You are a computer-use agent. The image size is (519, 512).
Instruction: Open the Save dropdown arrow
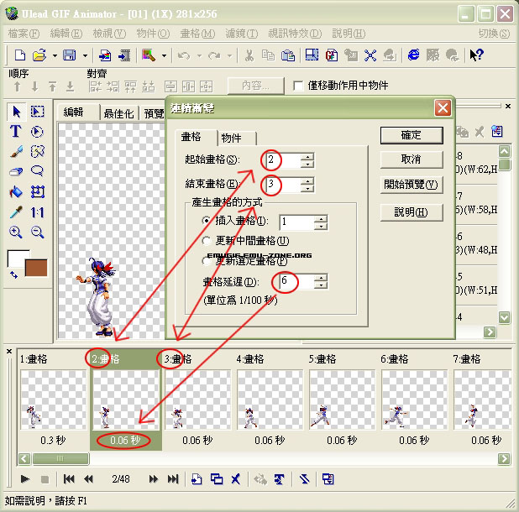pyautogui.click(x=85, y=55)
